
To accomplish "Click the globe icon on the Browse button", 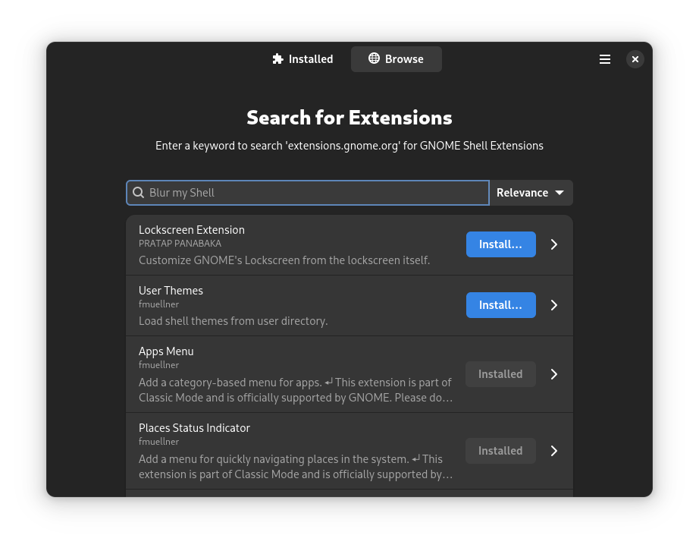I will tap(372, 58).
